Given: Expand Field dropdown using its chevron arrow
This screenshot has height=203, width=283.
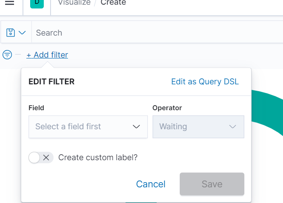Looking at the screenshot, I should 136,127.
